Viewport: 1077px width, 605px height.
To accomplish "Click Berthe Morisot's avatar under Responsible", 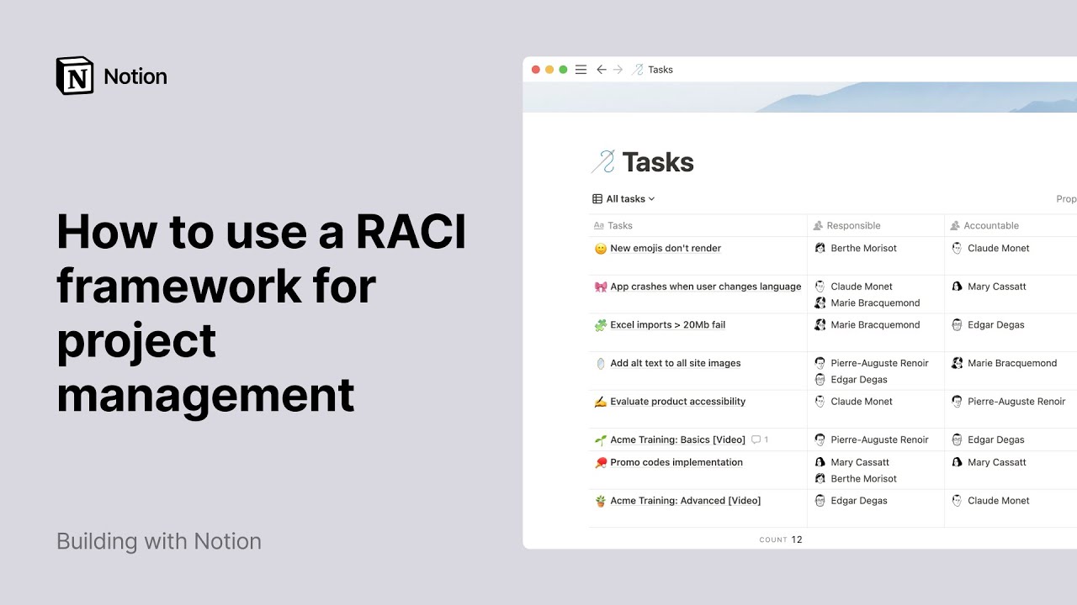I will tap(820, 248).
